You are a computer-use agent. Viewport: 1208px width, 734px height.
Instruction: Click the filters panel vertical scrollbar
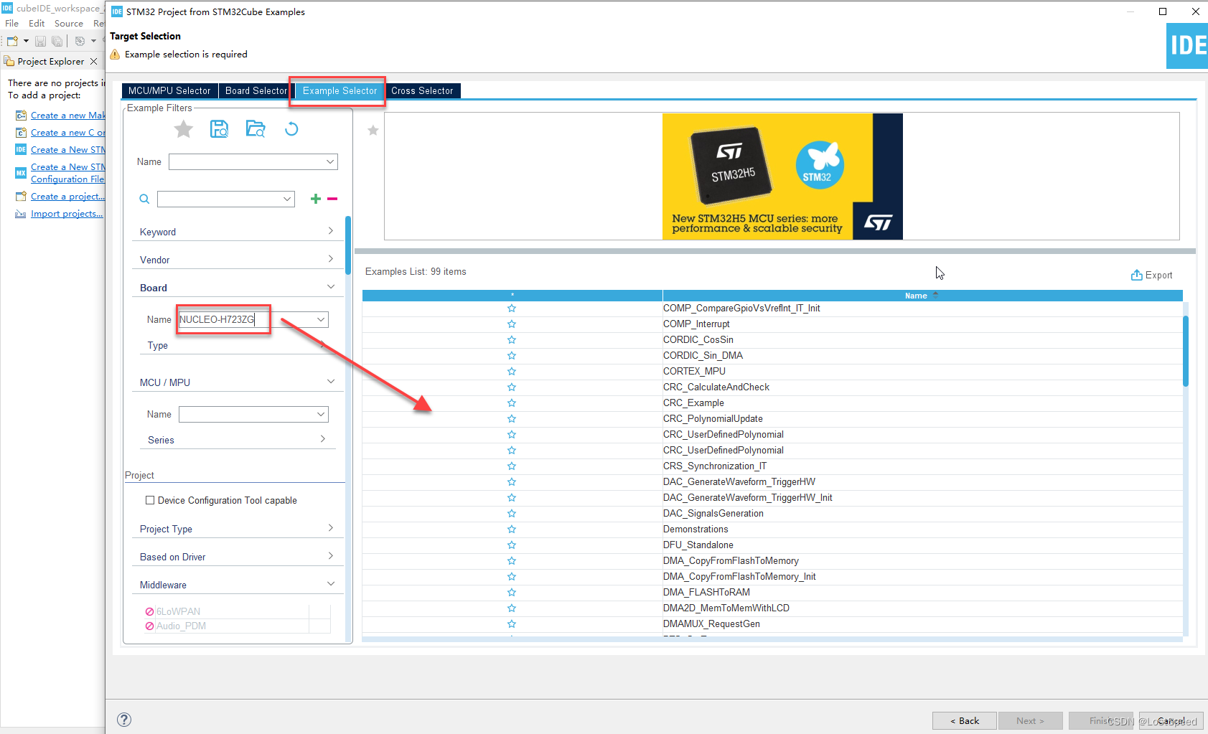(348, 245)
